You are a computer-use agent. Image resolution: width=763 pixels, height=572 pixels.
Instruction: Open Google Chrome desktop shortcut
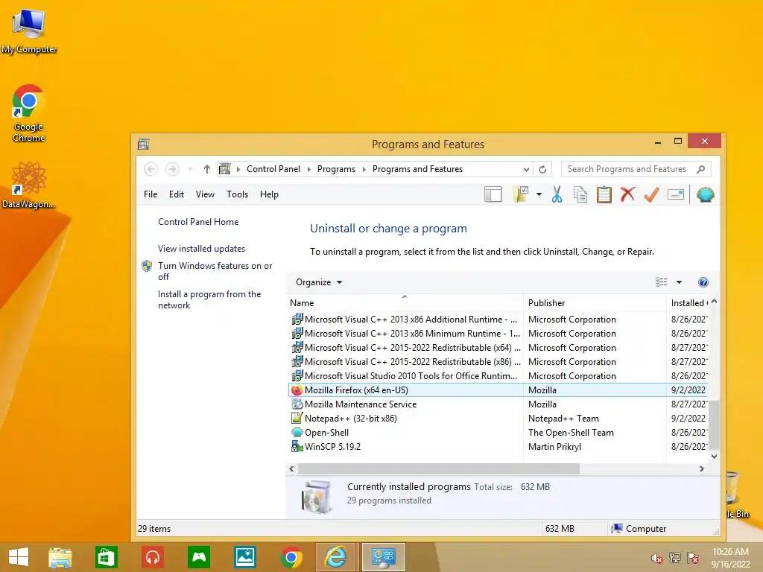tap(29, 113)
